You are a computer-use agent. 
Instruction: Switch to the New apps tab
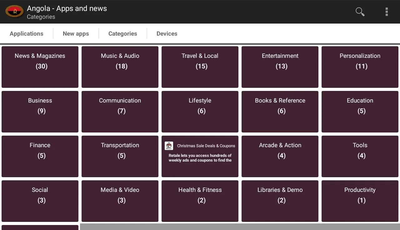click(x=76, y=33)
